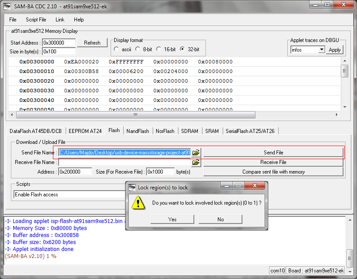357x279 pixels.
Task: Switch to SDRAM tab
Action: [190, 131]
